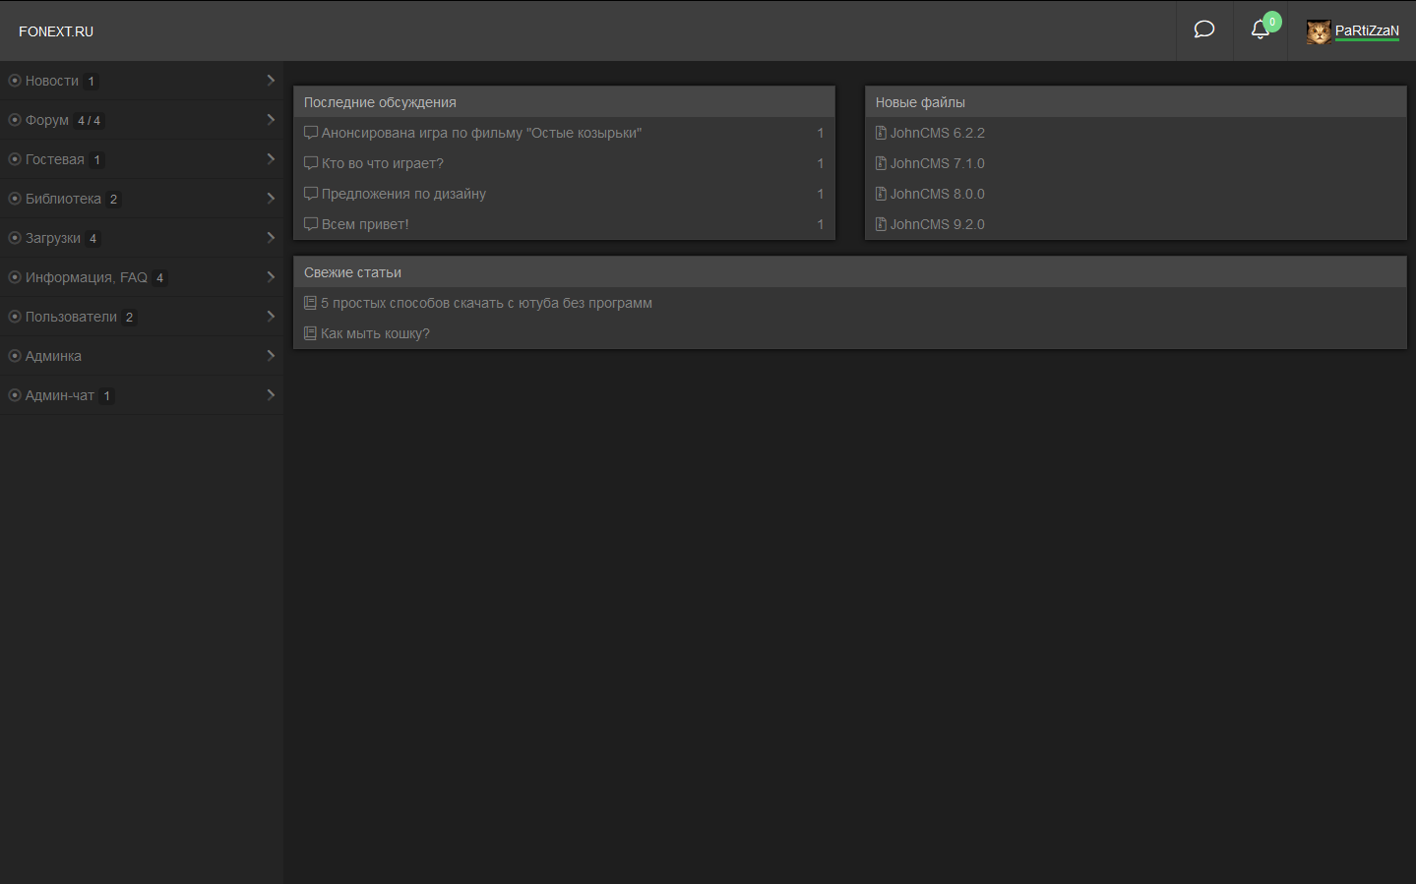This screenshot has height=884, width=1416.
Task: Click the FONEXT.RU site logo
Action: tap(56, 31)
